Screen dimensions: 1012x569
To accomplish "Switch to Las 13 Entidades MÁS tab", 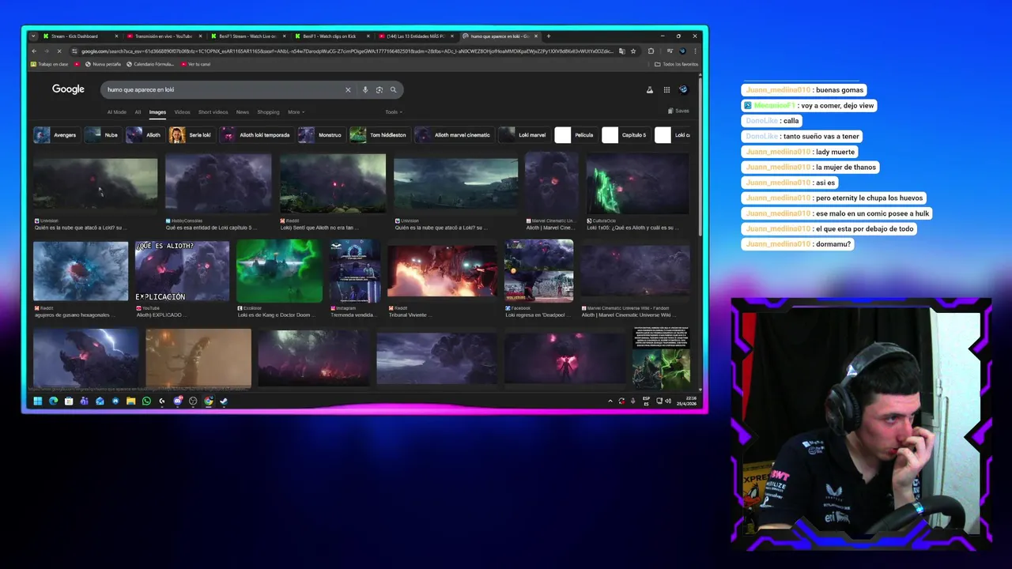I will point(416,36).
